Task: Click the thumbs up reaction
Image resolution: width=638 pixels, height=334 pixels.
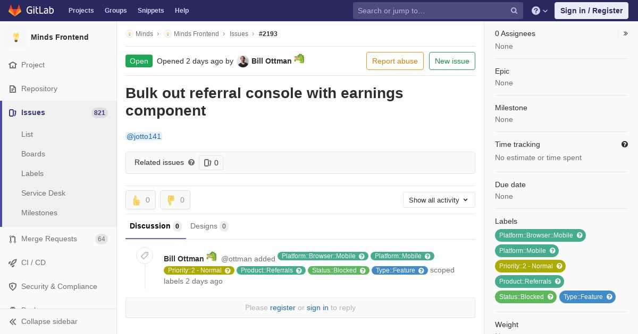Action: [140, 200]
